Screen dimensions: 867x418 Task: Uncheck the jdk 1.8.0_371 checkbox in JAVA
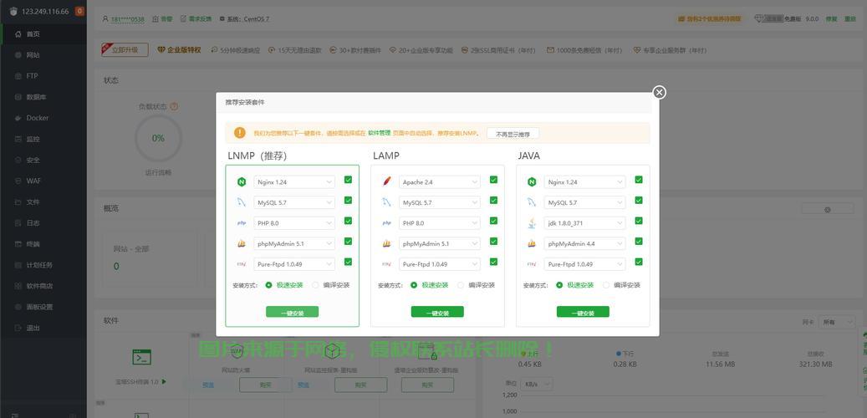coord(639,221)
